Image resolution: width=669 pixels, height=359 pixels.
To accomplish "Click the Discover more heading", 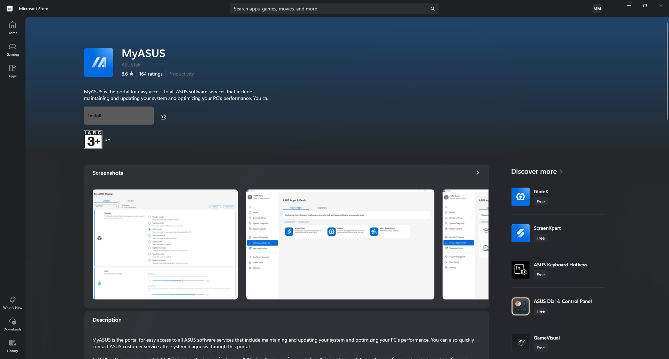I will pyautogui.click(x=534, y=172).
